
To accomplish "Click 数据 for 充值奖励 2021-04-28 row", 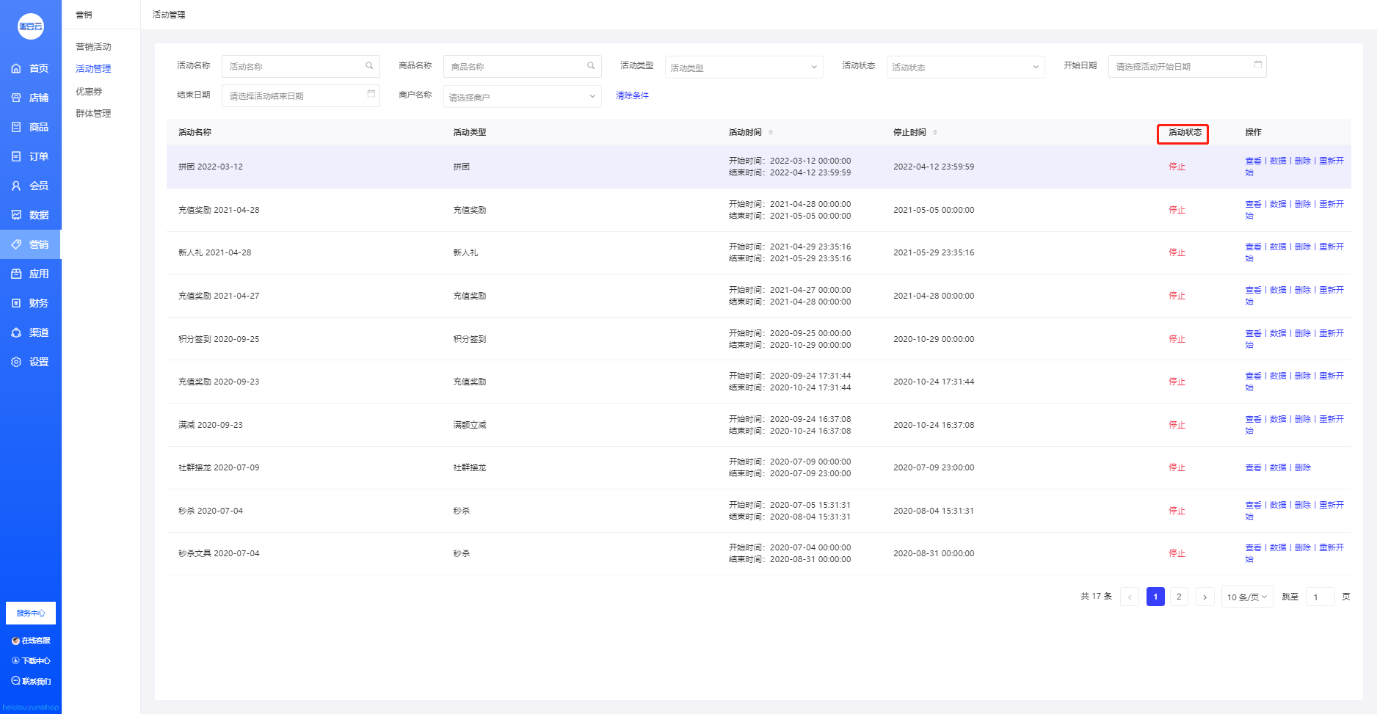I will [x=1278, y=204].
